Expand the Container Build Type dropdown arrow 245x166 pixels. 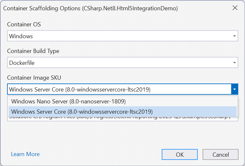click(234, 63)
